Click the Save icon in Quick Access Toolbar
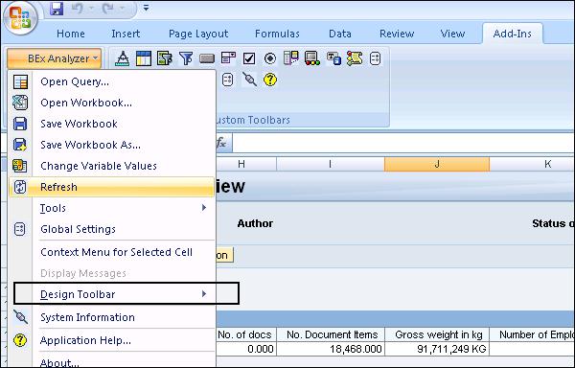Image resolution: width=575 pixels, height=368 pixels. pyautogui.click(x=57, y=9)
